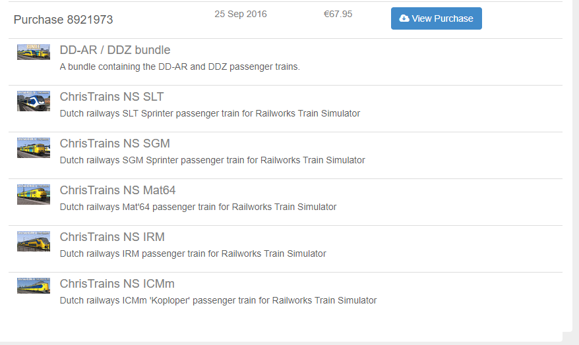Click the Purchase 8921973 heading
Image resolution: width=579 pixels, height=345 pixels.
click(x=63, y=20)
